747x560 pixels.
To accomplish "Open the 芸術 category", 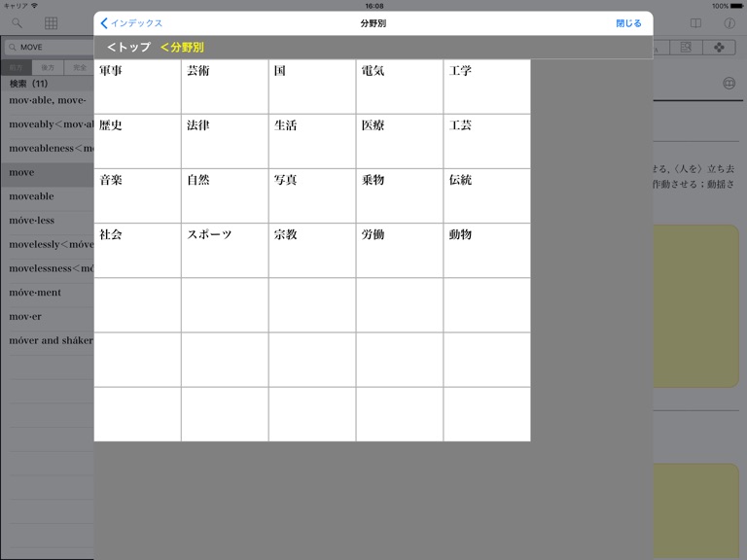I will pyautogui.click(x=225, y=87).
